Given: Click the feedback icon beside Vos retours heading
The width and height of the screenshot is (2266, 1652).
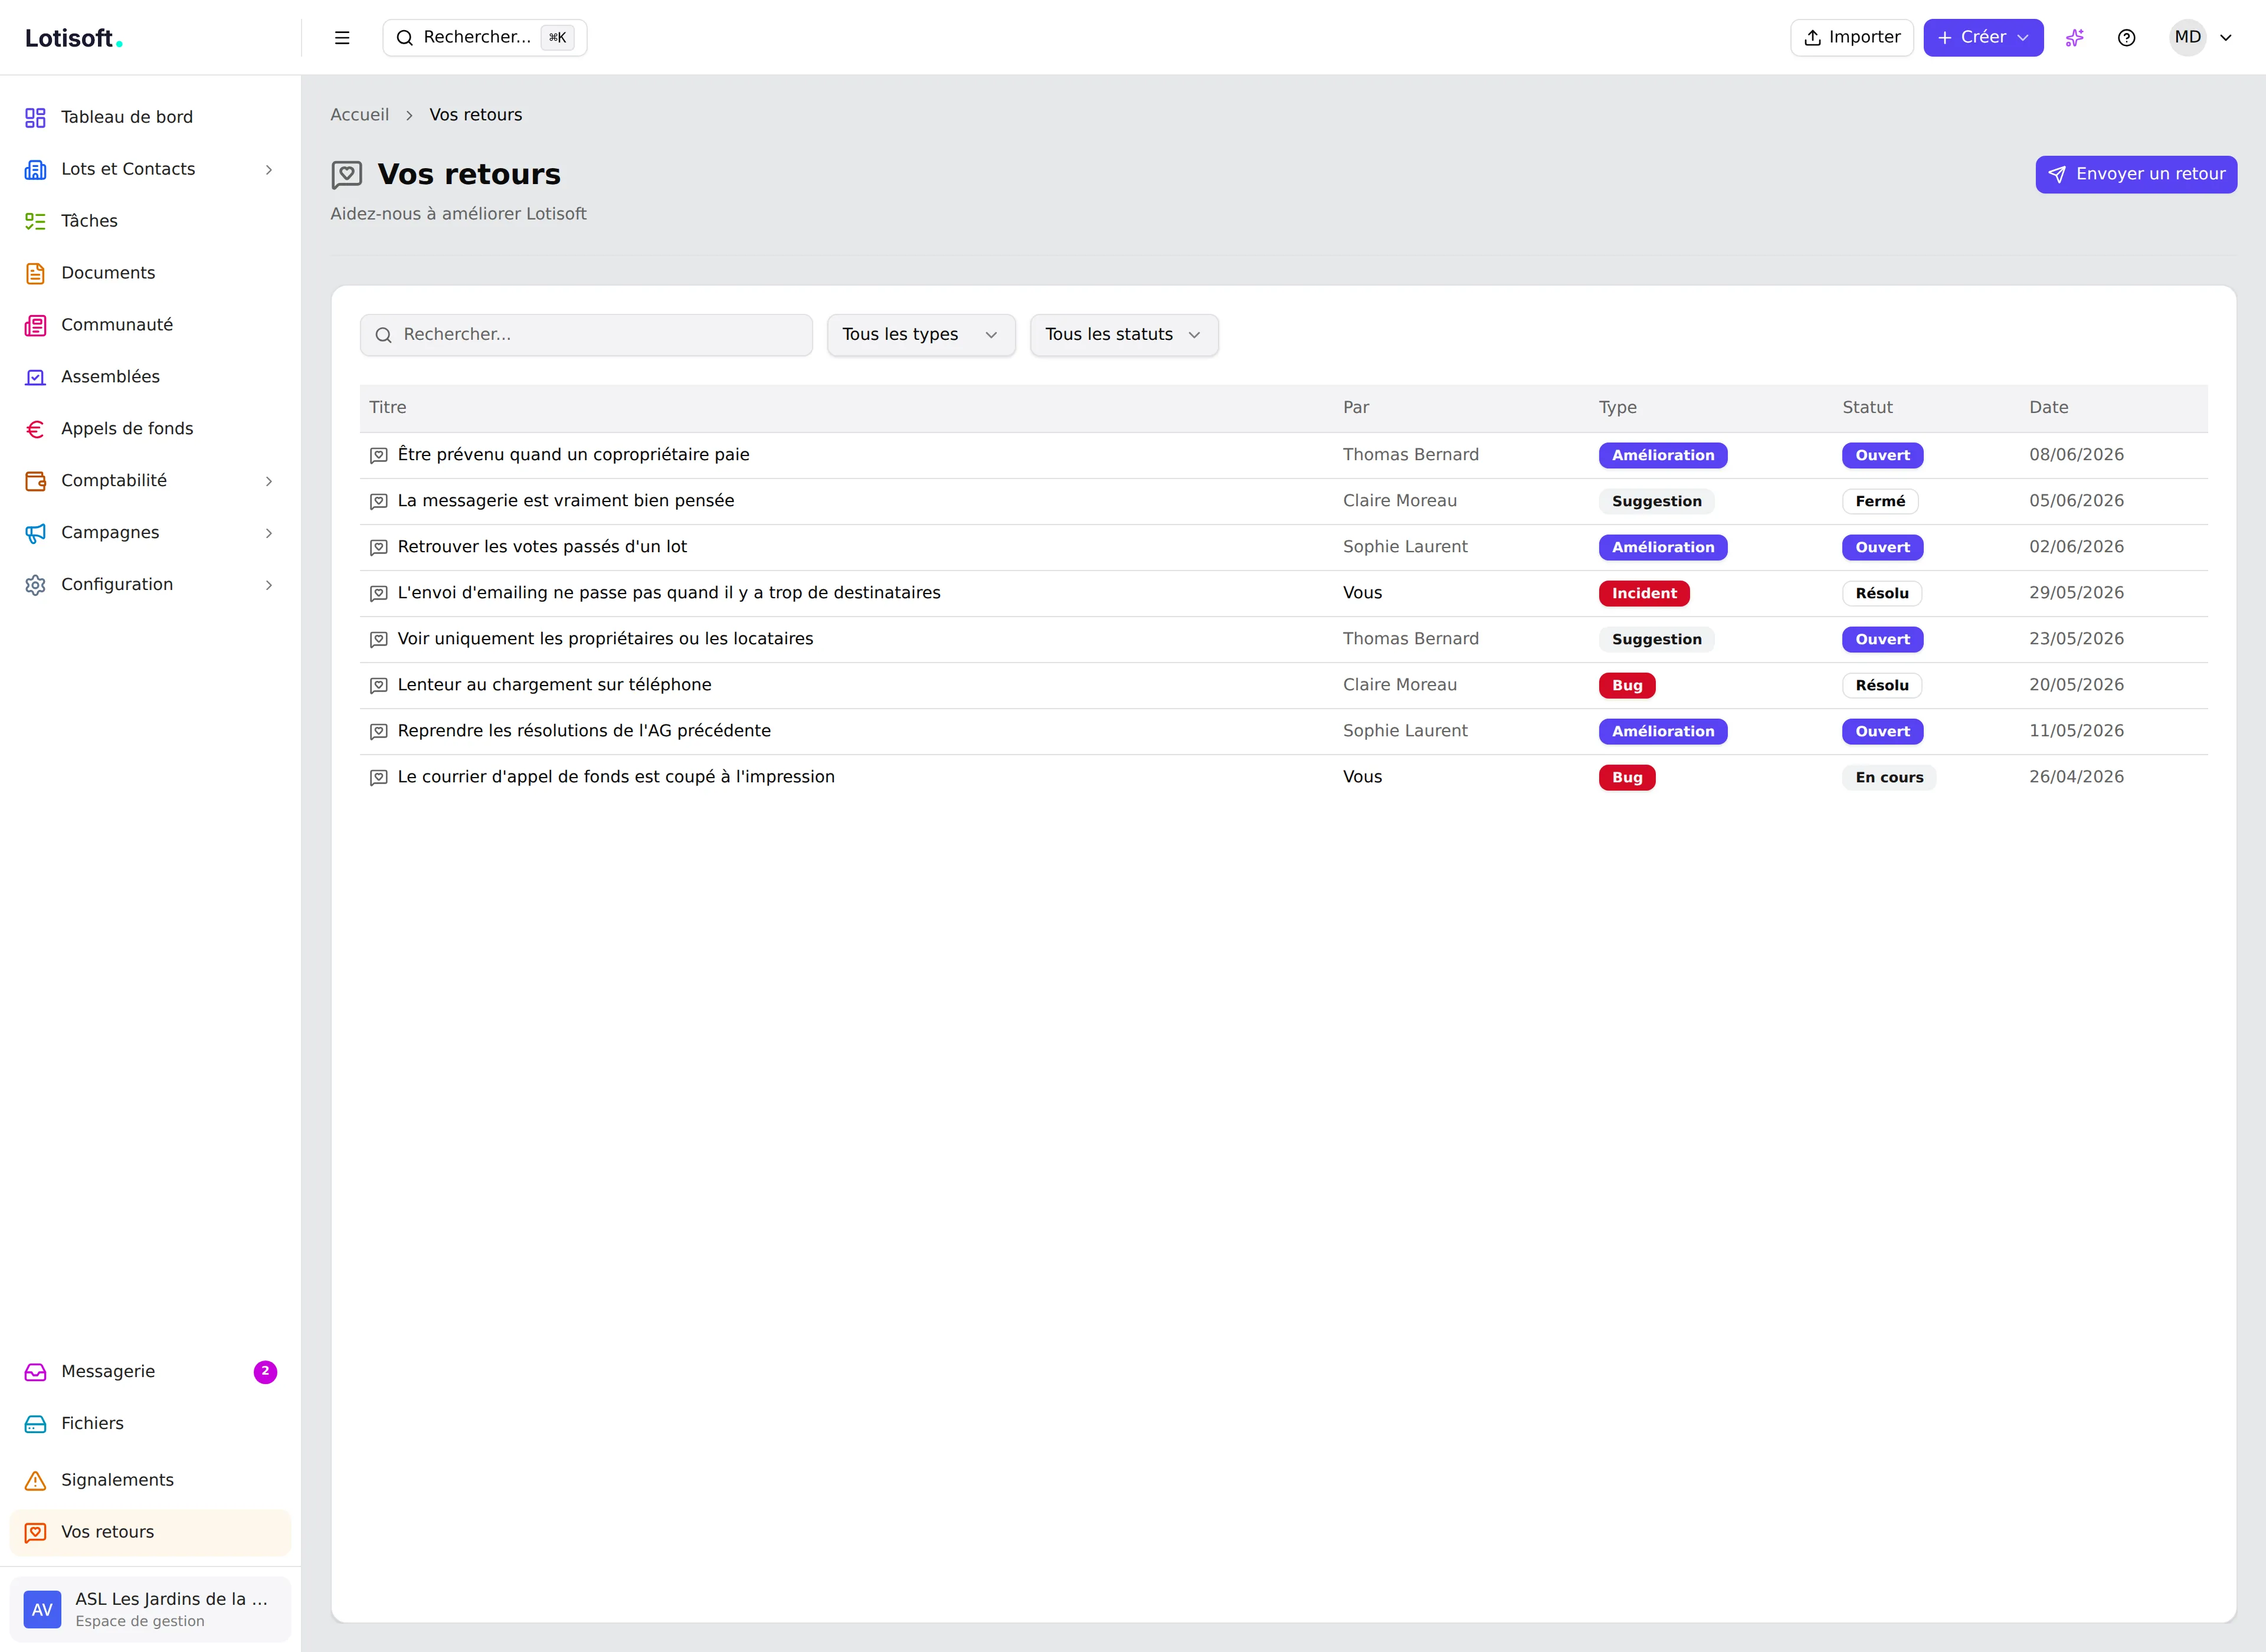Looking at the screenshot, I should [x=347, y=175].
